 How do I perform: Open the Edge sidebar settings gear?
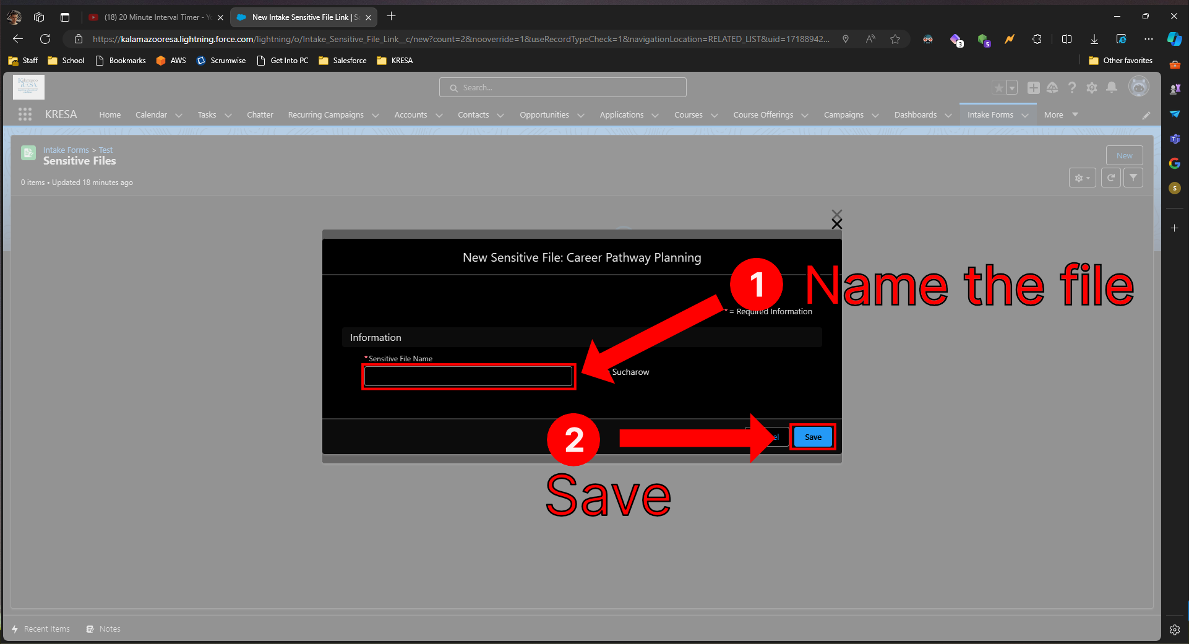click(x=1175, y=630)
